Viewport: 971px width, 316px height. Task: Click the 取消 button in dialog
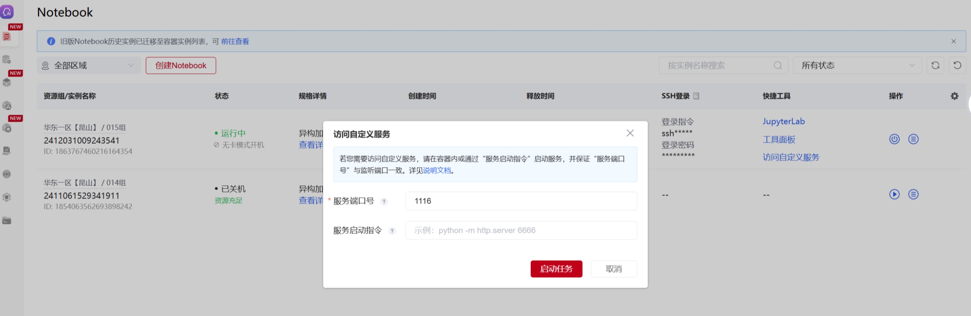[x=613, y=269]
